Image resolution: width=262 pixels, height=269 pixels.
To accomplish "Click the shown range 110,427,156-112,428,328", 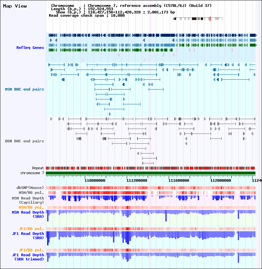I will click(x=114, y=12).
